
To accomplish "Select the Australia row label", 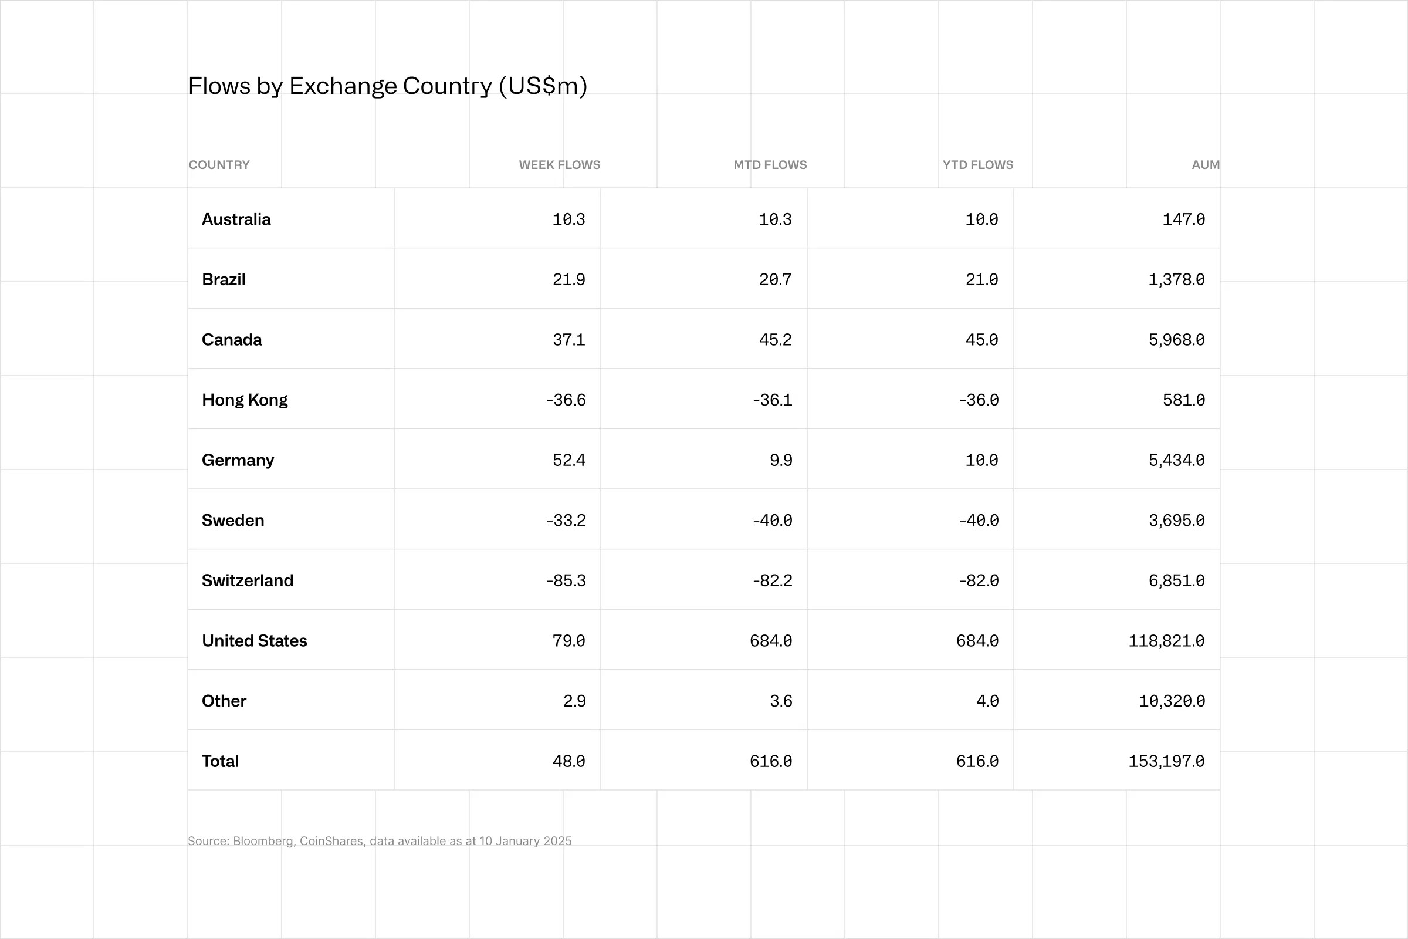I will pos(236,219).
